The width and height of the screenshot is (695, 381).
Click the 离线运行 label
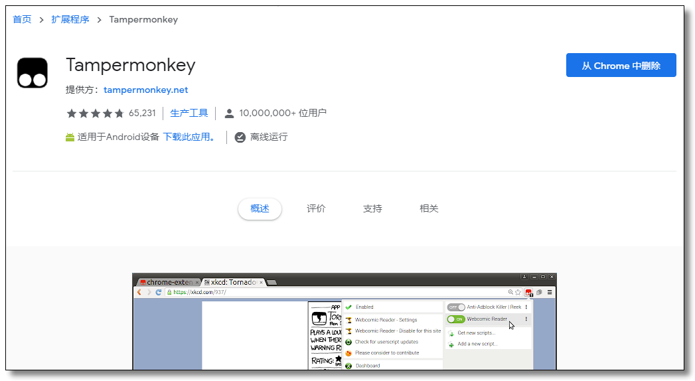click(269, 137)
